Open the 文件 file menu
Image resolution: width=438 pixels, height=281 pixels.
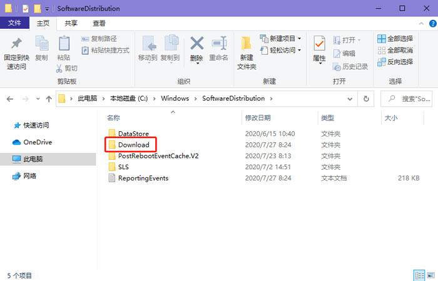(14, 23)
